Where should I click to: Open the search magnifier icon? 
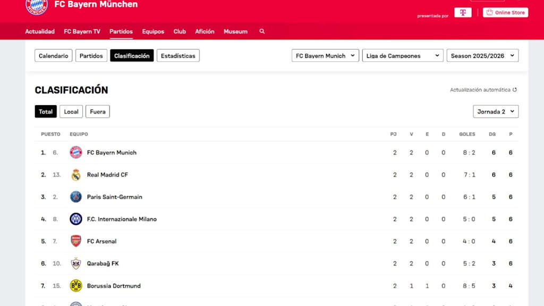[x=262, y=31]
